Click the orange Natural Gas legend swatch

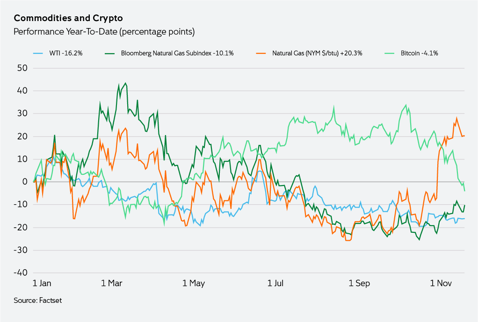262,53
